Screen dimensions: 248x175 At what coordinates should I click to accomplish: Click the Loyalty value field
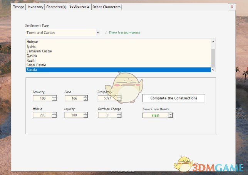click(74, 115)
